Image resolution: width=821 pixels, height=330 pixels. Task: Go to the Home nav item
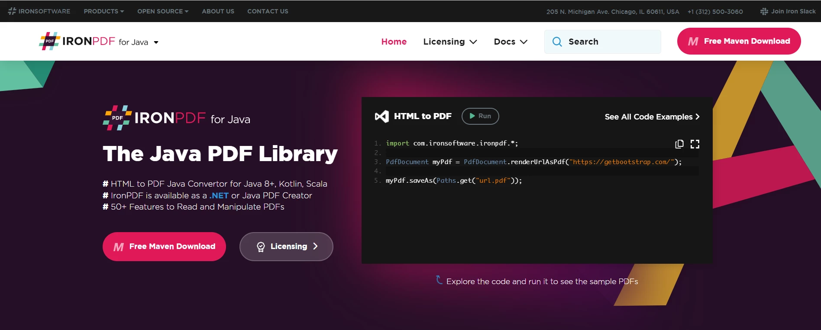click(x=394, y=42)
